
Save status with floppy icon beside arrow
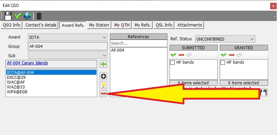pos(264,93)
